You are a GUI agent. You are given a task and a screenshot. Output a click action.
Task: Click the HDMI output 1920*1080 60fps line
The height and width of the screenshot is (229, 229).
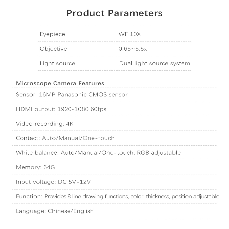coord(61,109)
